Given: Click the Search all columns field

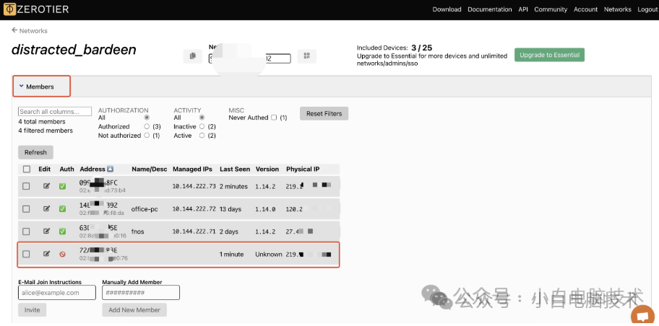Looking at the screenshot, I should (x=55, y=112).
